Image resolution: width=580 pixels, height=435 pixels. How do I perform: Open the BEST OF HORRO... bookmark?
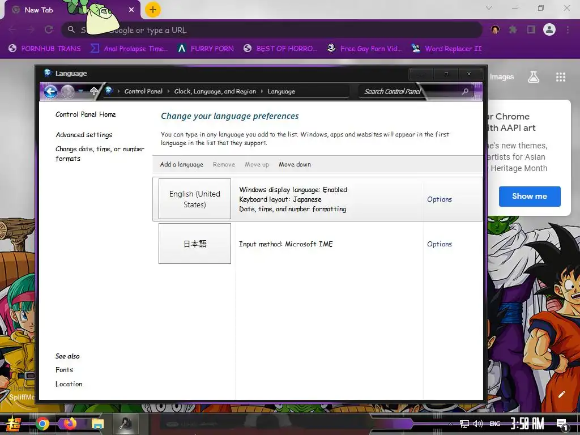click(280, 49)
